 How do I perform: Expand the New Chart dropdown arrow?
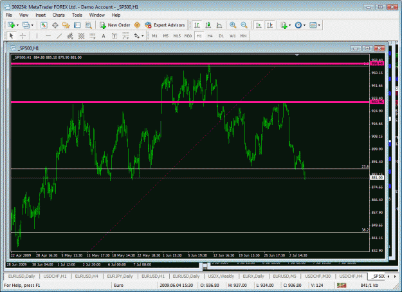click(x=17, y=25)
